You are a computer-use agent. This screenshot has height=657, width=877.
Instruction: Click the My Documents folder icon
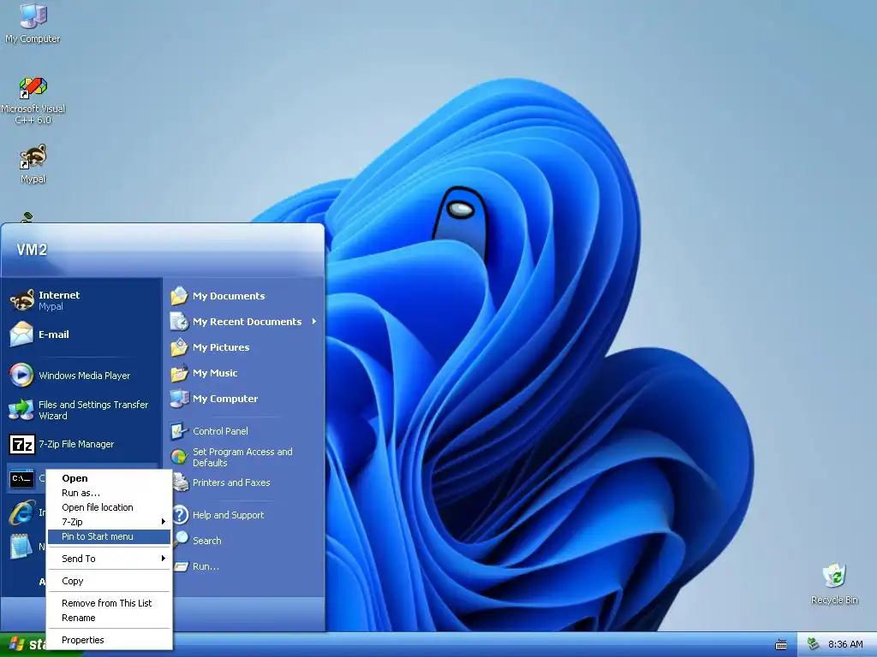pos(179,295)
